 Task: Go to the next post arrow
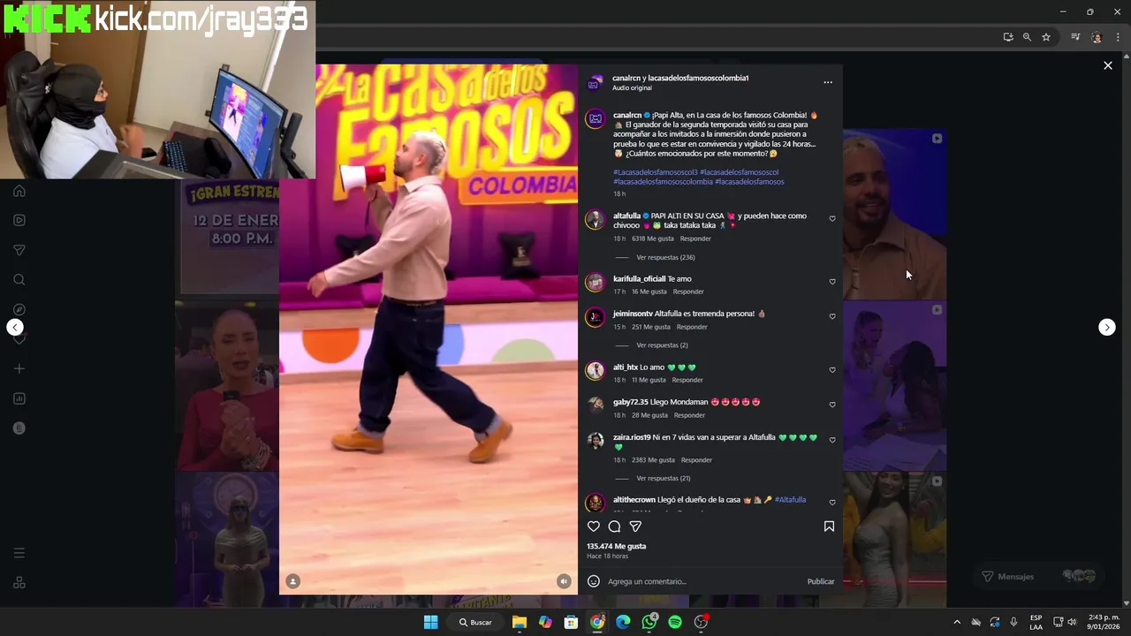[1107, 328]
